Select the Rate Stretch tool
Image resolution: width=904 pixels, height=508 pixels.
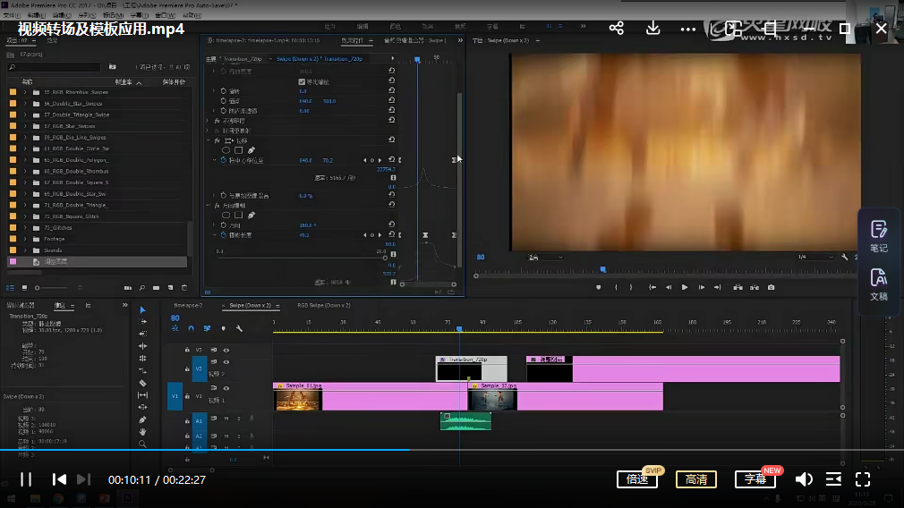[x=142, y=370]
